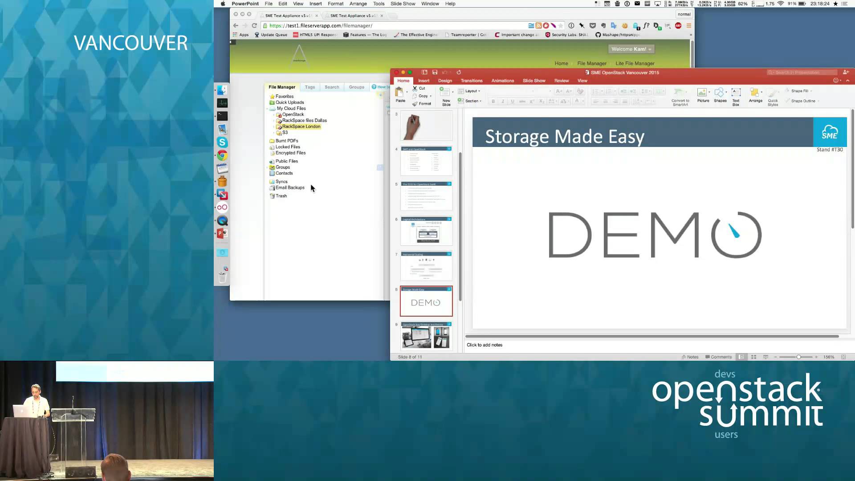Screen dimensions: 855x481
Task: Click the RSS extension icon in address bar
Action: coord(538,25)
